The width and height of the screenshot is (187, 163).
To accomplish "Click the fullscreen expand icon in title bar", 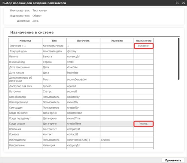I will click(x=177, y=3).
